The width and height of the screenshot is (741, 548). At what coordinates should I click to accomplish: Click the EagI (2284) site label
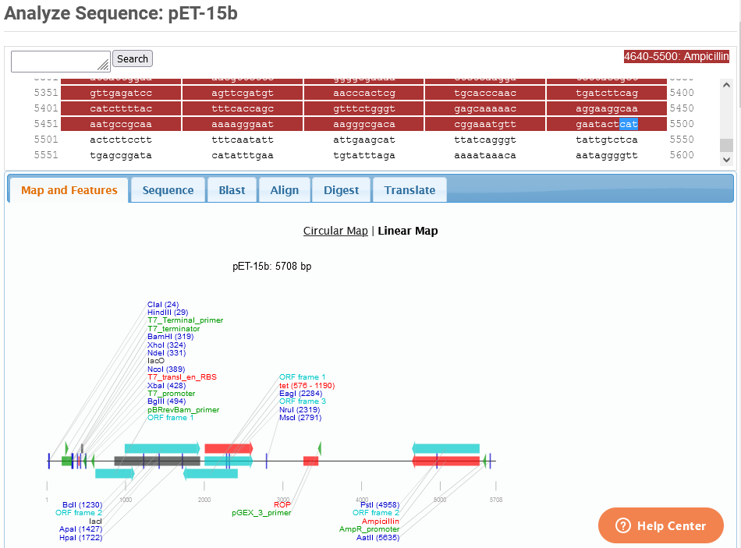point(300,394)
